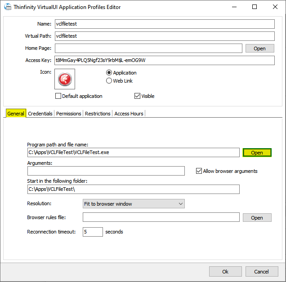This screenshot has width=286, height=282.
Task: Click the Thinfinity app icon in title bar
Action: [x=8, y=7]
